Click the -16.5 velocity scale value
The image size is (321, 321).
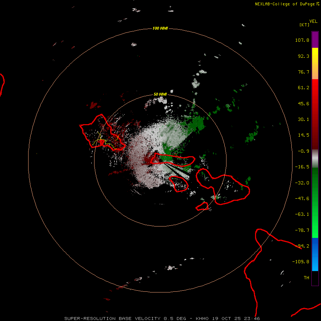coord(302,167)
